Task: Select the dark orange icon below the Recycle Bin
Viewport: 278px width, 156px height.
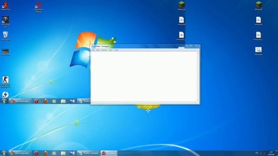Action: (5, 52)
